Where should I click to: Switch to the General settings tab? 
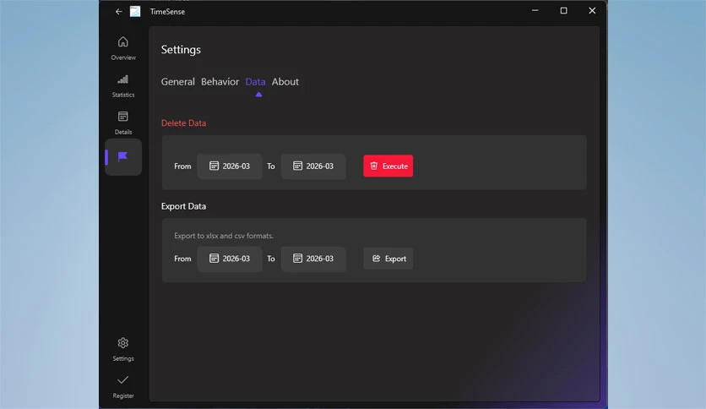tap(178, 81)
